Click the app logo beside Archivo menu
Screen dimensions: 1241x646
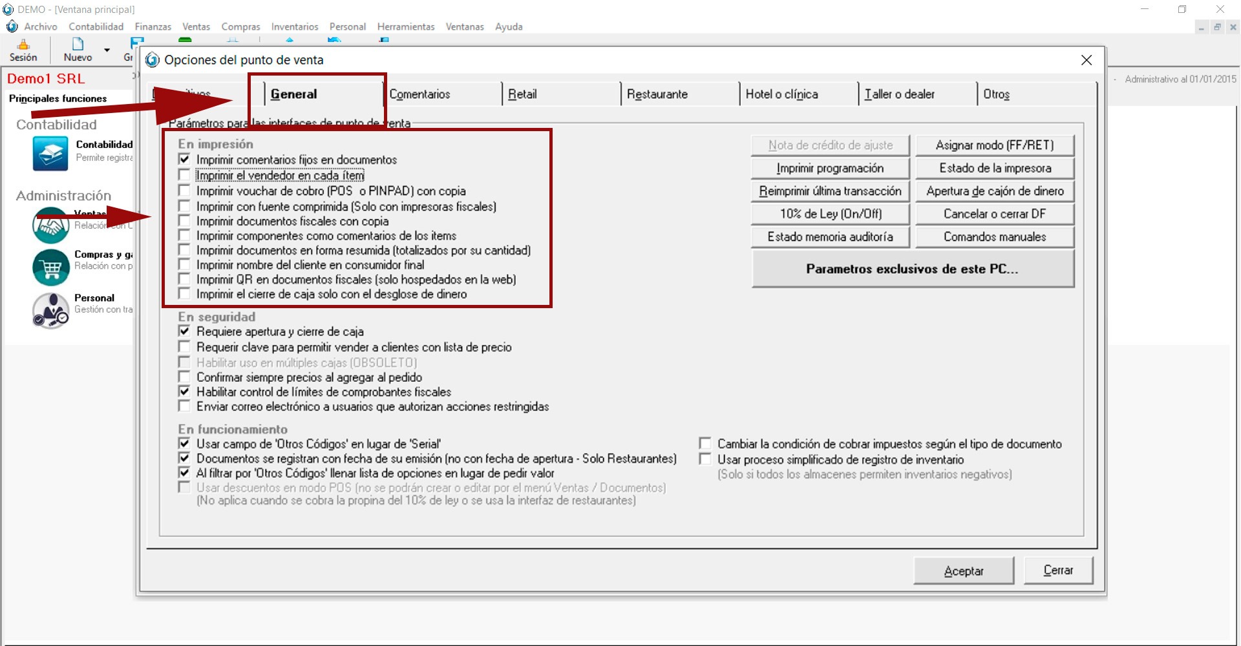point(12,26)
